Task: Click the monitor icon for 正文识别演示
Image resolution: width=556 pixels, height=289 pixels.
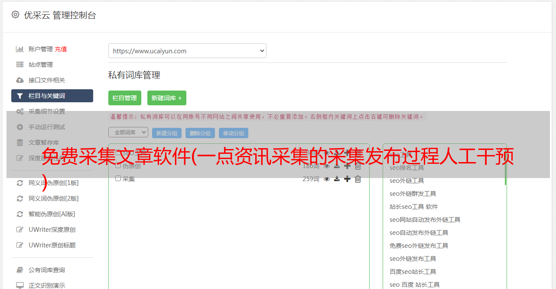Action: [x=20, y=286]
